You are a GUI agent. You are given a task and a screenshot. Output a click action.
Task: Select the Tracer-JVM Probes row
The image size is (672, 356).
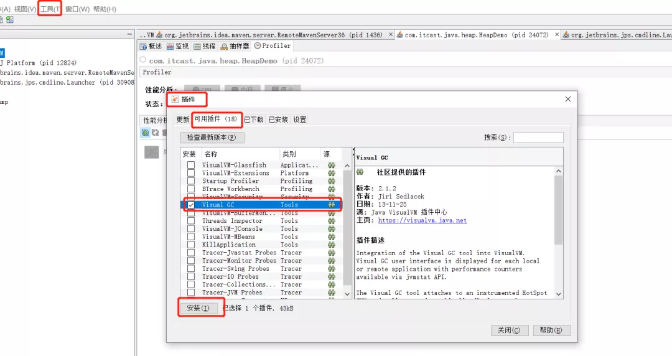click(x=261, y=293)
